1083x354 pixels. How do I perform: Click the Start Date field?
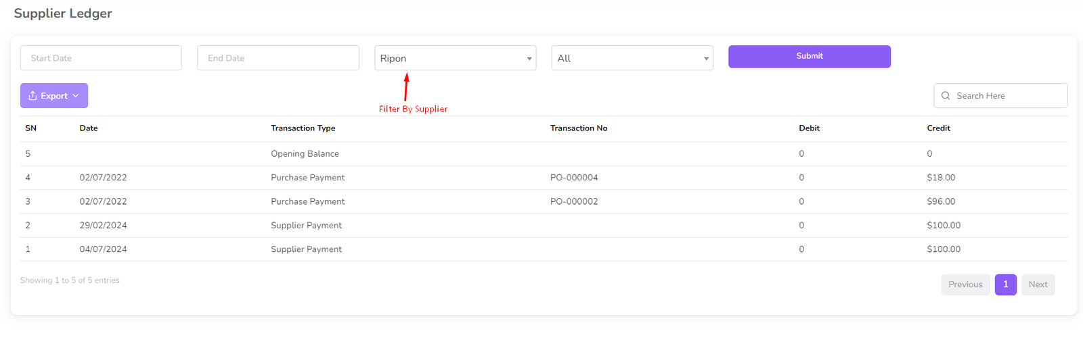click(x=101, y=58)
